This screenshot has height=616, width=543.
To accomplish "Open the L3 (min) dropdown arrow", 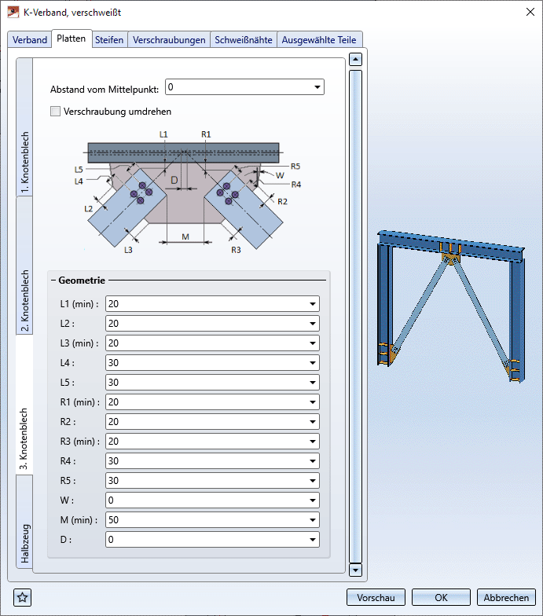I will (313, 343).
